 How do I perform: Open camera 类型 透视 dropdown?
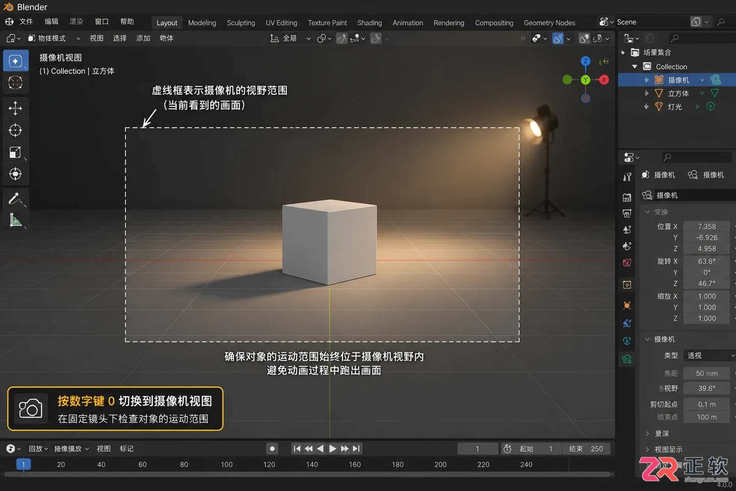click(x=709, y=355)
